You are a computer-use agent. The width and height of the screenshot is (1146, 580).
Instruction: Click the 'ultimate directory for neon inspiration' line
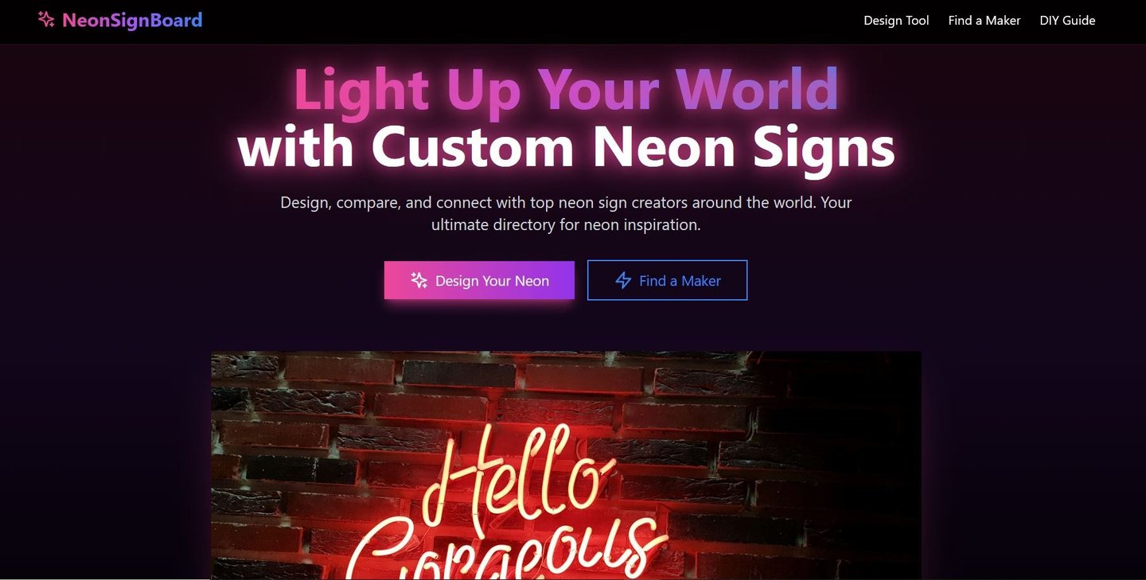click(x=566, y=224)
